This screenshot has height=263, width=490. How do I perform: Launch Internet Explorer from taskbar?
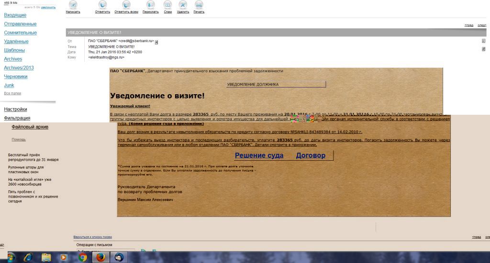[28, 257]
